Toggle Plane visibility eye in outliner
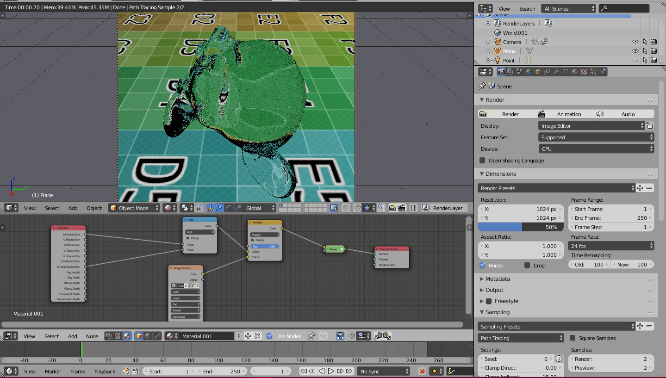The image size is (666, 378). [x=635, y=51]
